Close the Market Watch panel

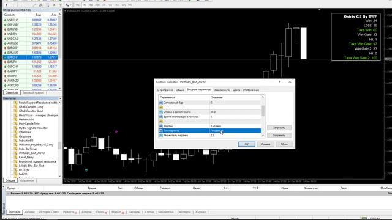click(60, 10)
